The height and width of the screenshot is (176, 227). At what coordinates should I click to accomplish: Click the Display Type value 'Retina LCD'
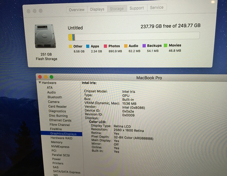pyautogui.click(x=122, y=126)
